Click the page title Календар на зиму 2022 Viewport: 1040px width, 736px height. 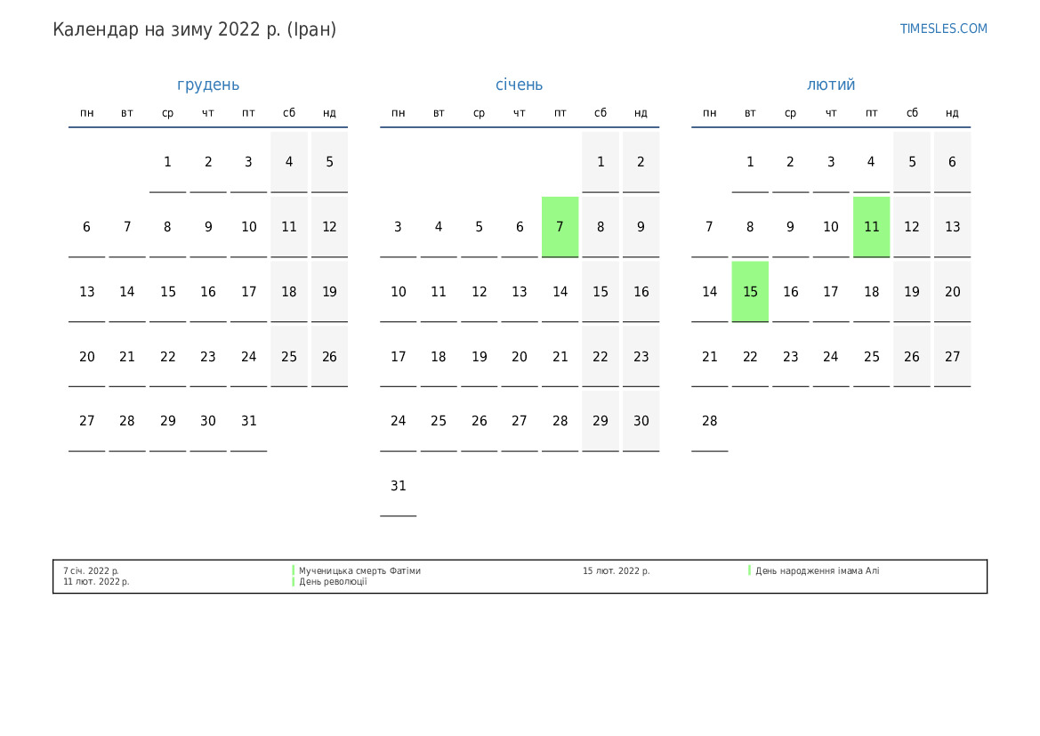194,29
